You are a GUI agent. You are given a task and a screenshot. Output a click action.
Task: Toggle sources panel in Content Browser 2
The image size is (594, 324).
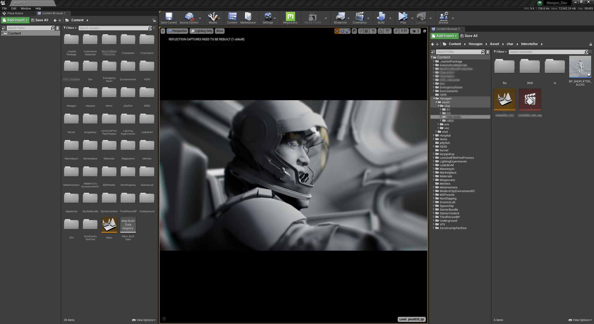click(433, 52)
